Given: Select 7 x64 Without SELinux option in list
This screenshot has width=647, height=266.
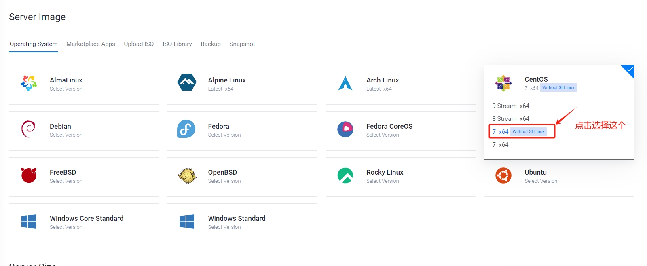Looking at the screenshot, I should point(520,132).
